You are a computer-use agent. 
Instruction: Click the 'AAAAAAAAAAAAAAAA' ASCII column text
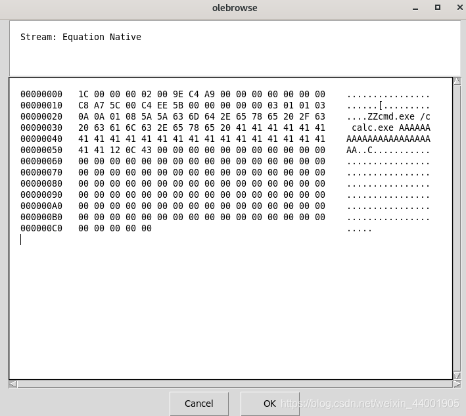(x=388, y=139)
